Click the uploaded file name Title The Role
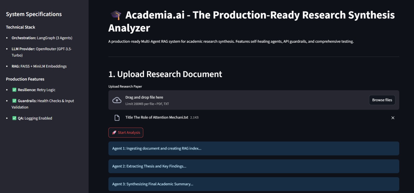This screenshot has width=414, height=193. [x=157, y=117]
